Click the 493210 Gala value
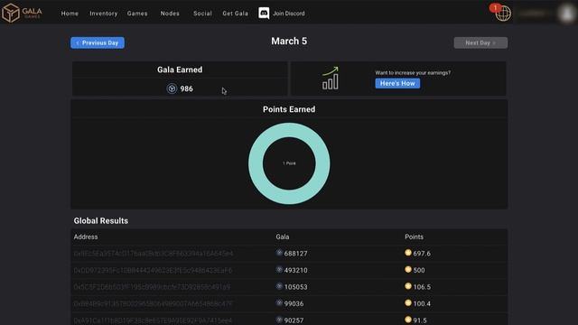Image resolution: width=578 pixels, height=325 pixels. pos(295,270)
